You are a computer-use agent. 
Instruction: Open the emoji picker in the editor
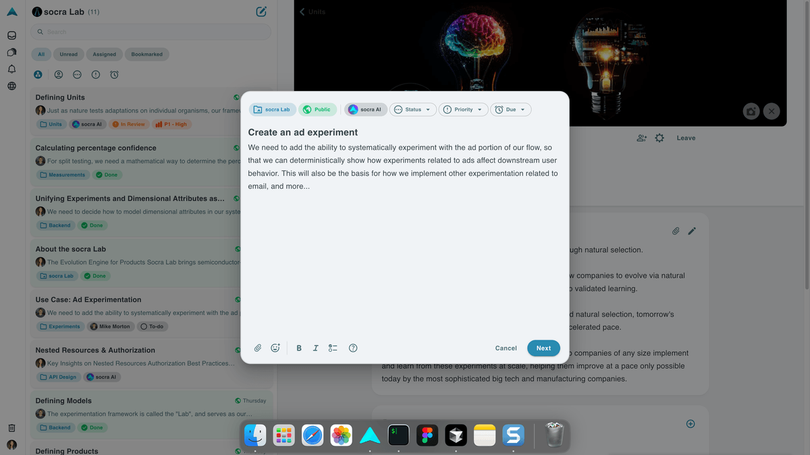275,348
